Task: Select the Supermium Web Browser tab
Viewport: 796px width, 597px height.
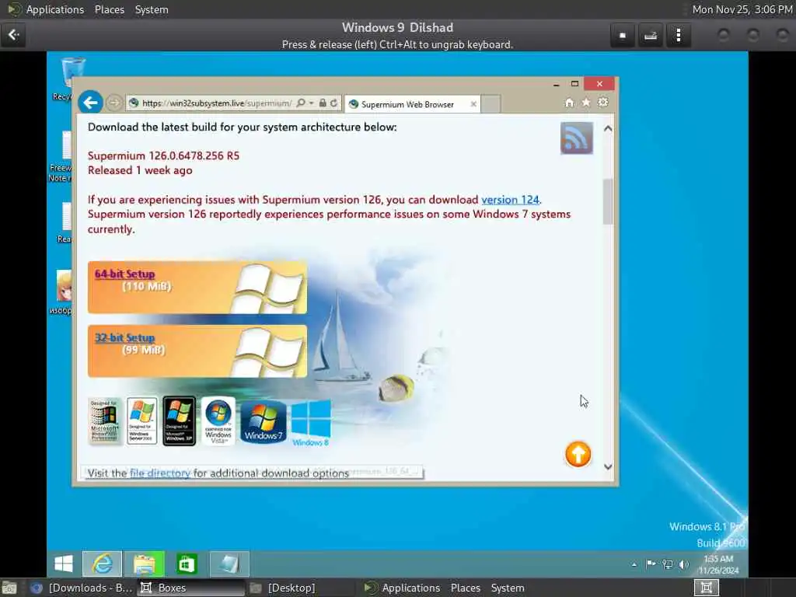Action: [x=407, y=105]
